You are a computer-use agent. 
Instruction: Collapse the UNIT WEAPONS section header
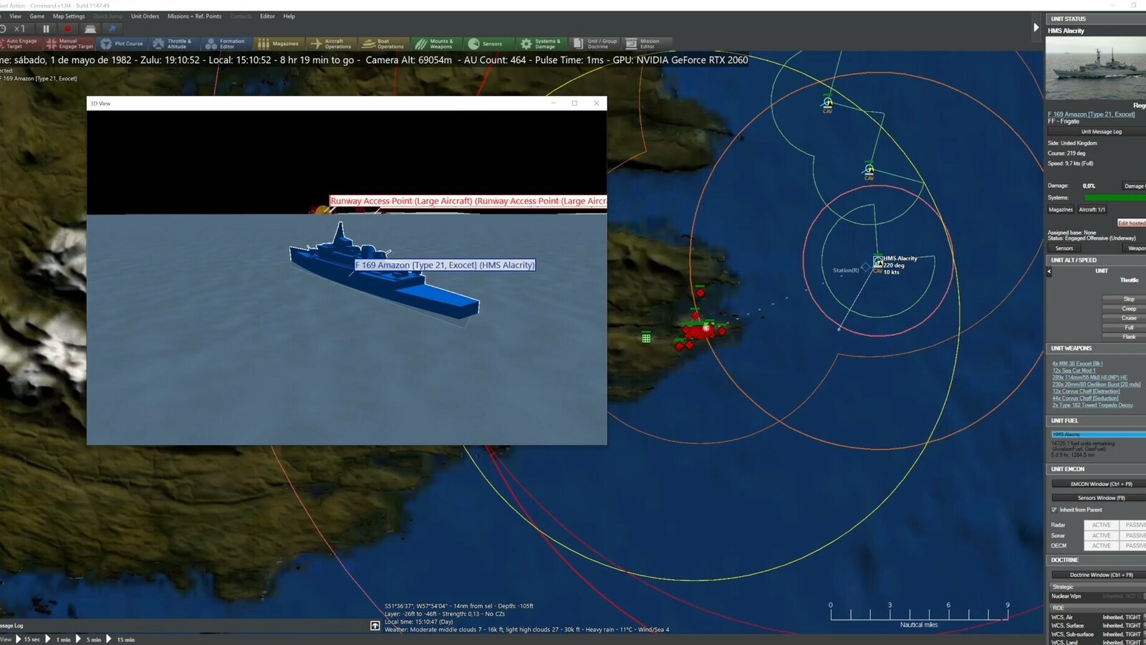coord(1096,348)
